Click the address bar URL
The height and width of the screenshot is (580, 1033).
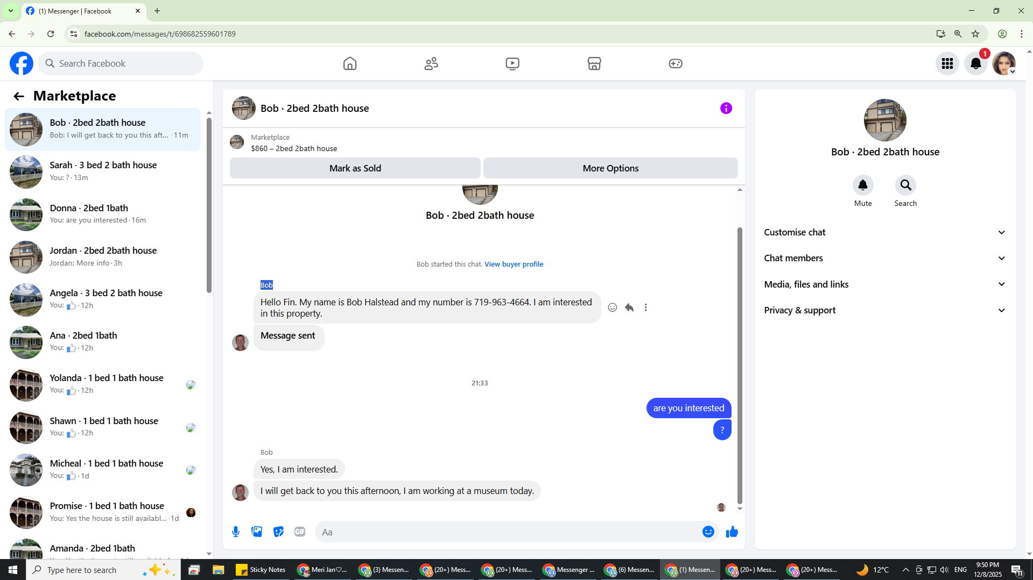160,34
